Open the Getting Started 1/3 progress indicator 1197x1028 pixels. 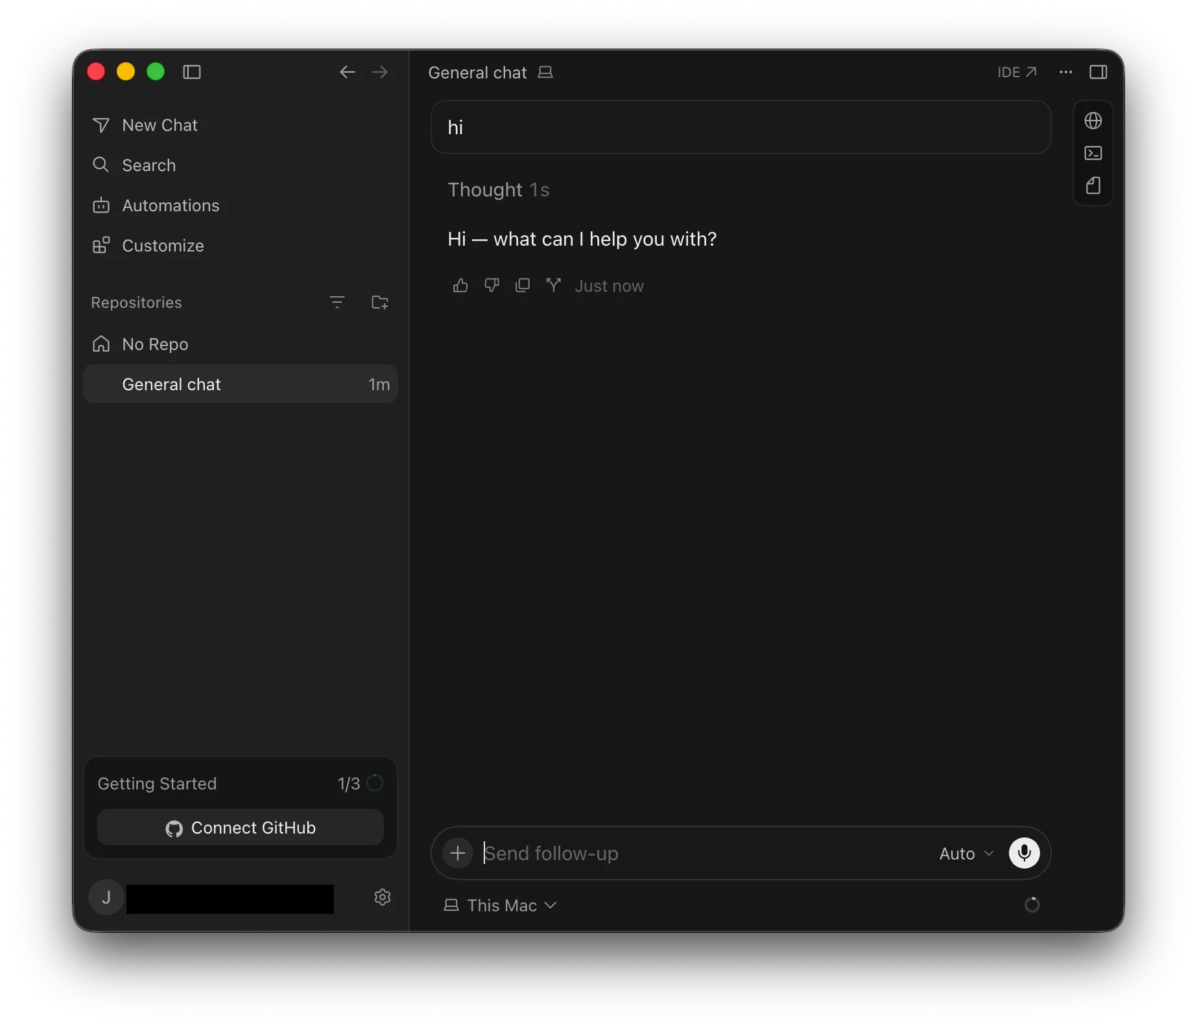coord(361,784)
